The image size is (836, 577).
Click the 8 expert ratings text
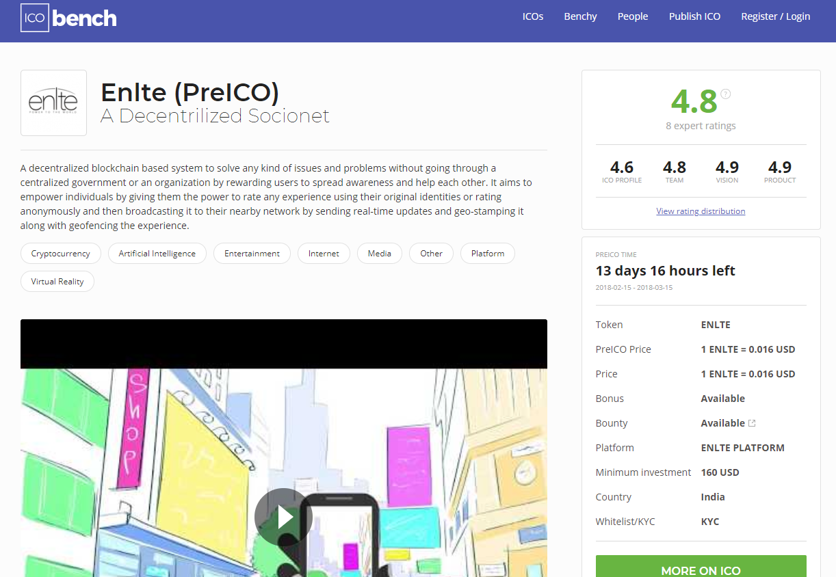point(701,126)
